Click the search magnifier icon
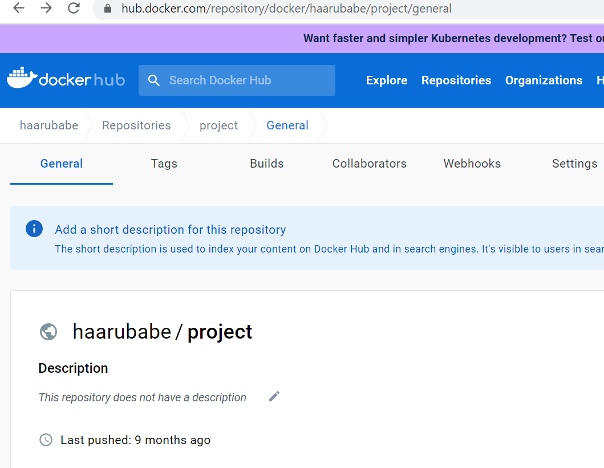Screen dimensions: 604x468 coord(153,80)
